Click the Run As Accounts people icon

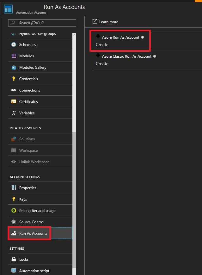[x=14, y=233]
